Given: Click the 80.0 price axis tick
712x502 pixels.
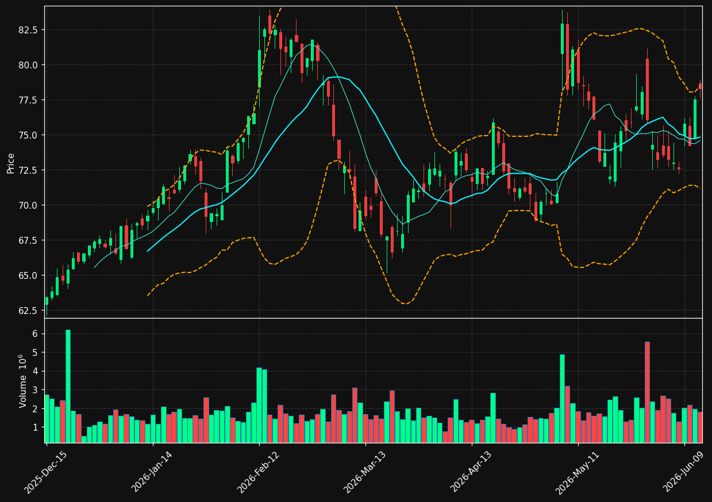Looking at the screenshot, I should (x=29, y=65).
